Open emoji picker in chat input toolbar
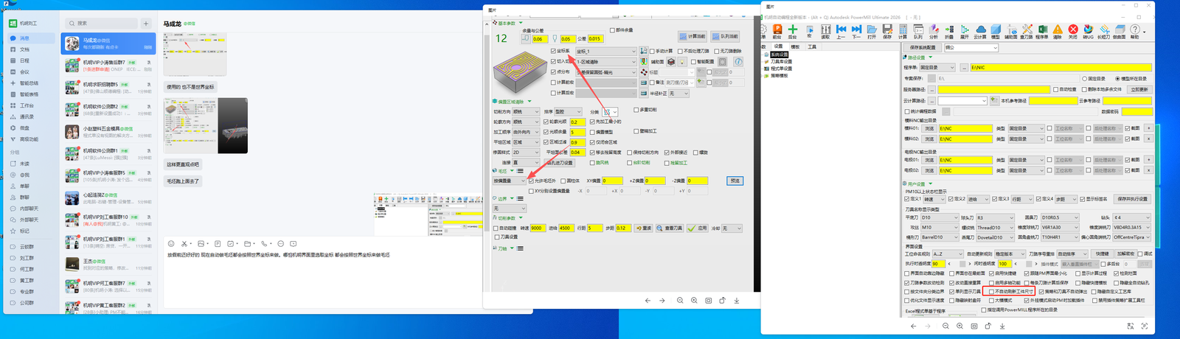 [x=171, y=243]
